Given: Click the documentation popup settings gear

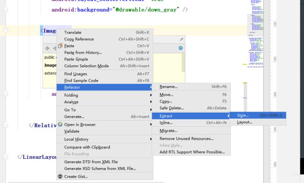Looking at the screenshot, I should (181, 48).
